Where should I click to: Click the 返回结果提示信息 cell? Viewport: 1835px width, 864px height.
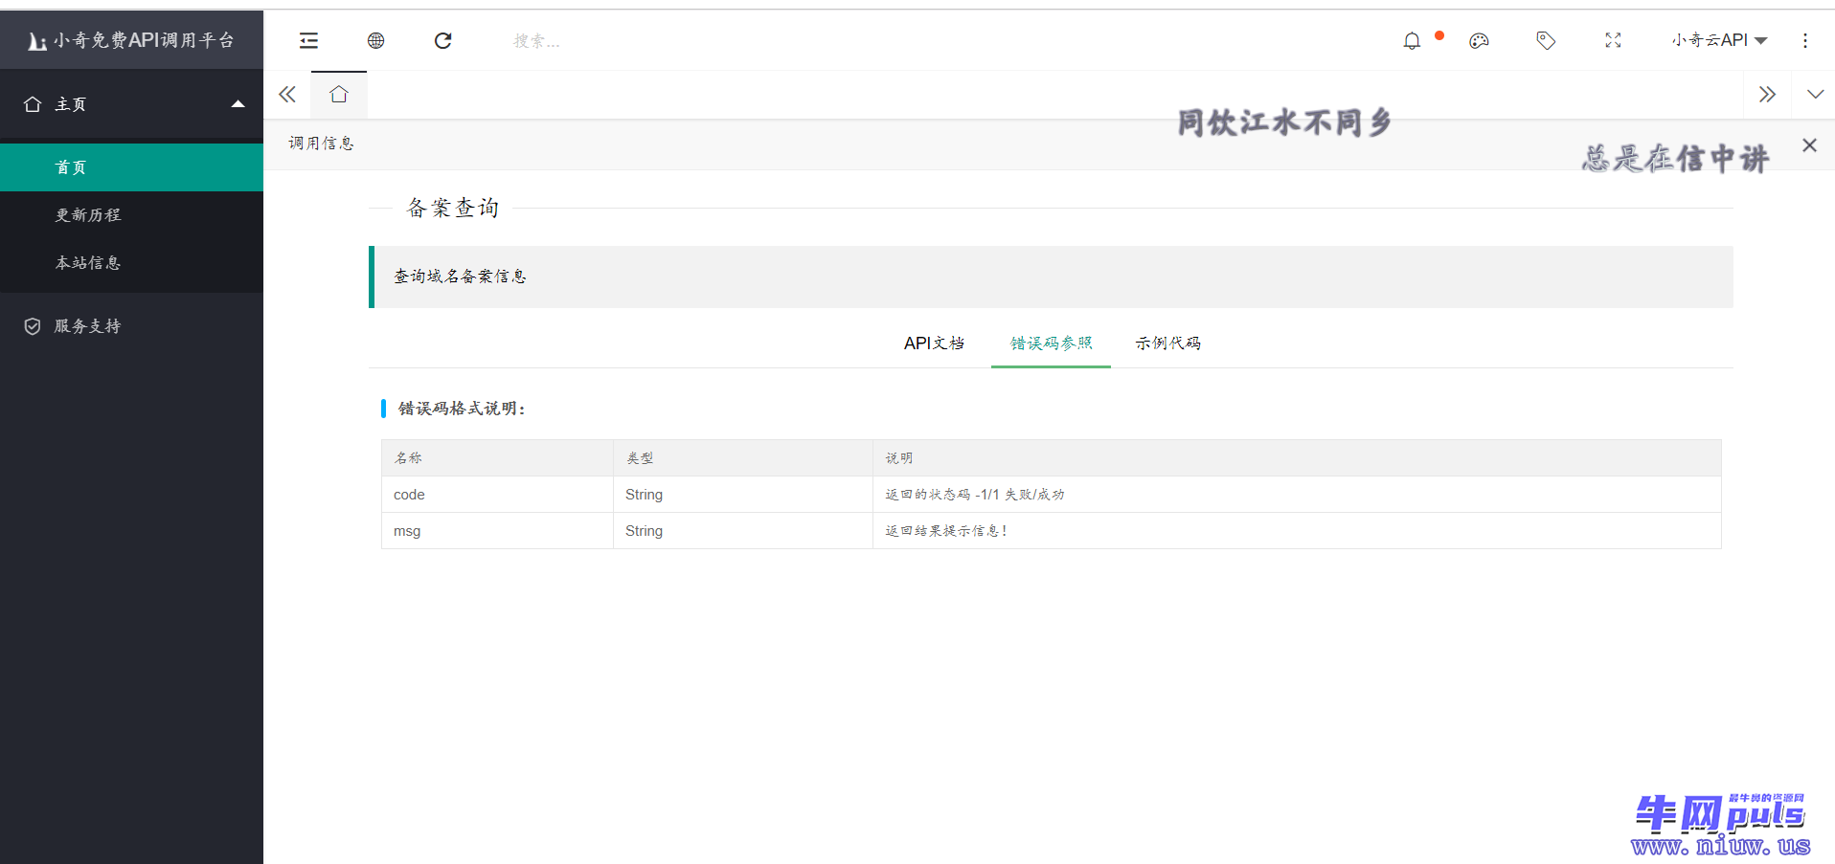(x=1297, y=531)
